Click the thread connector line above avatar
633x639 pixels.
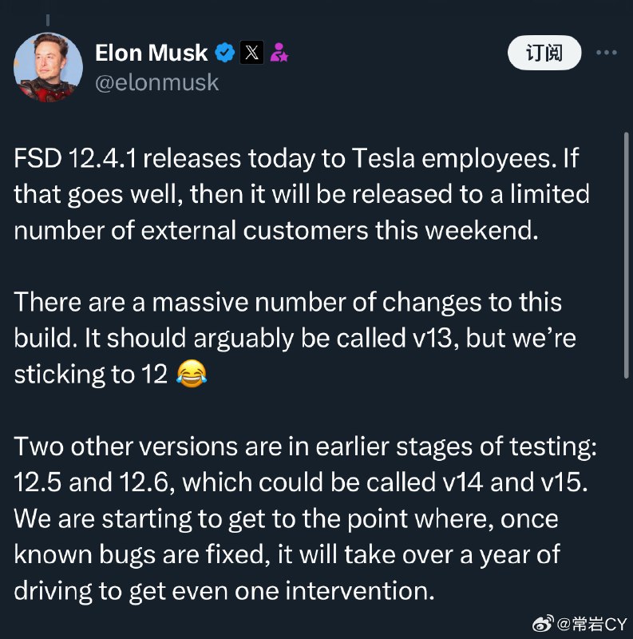coord(48,20)
